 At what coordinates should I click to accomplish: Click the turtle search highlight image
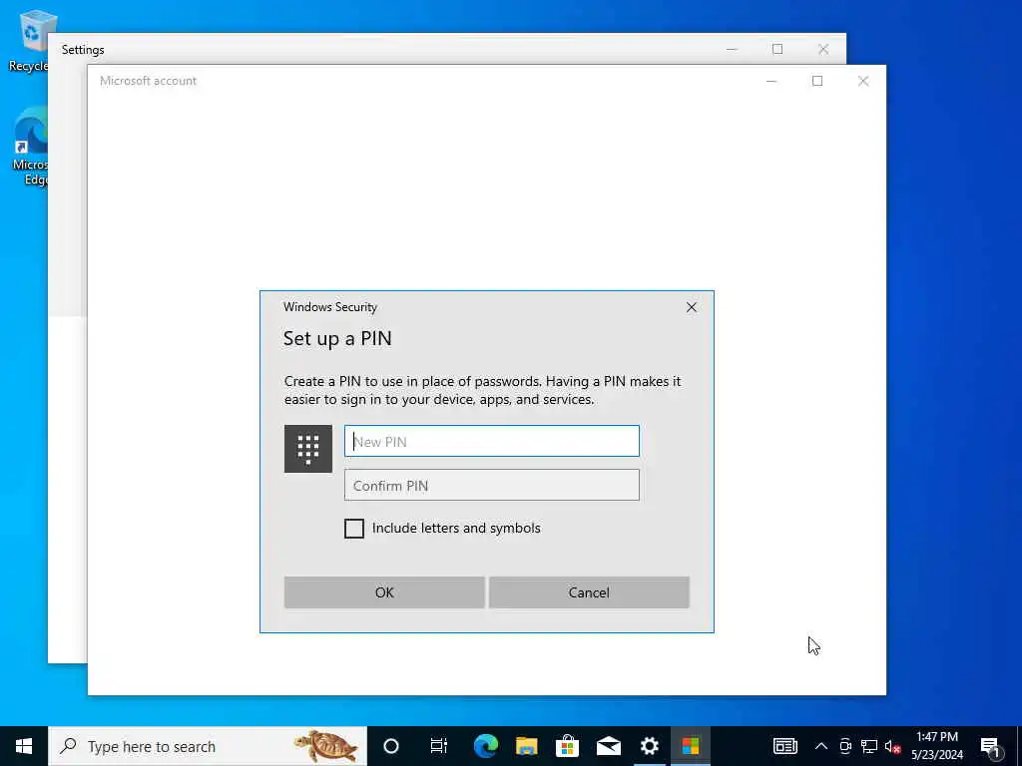(325, 746)
